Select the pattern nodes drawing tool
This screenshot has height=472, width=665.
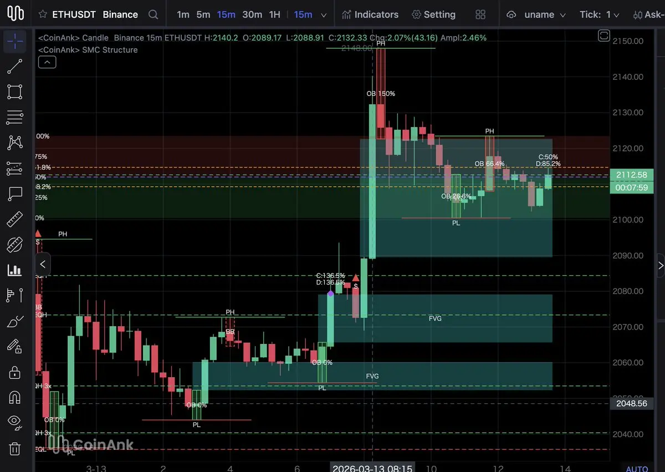[x=15, y=143]
